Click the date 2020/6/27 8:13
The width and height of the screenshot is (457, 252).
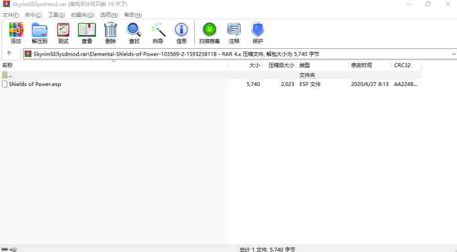click(x=370, y=84)
